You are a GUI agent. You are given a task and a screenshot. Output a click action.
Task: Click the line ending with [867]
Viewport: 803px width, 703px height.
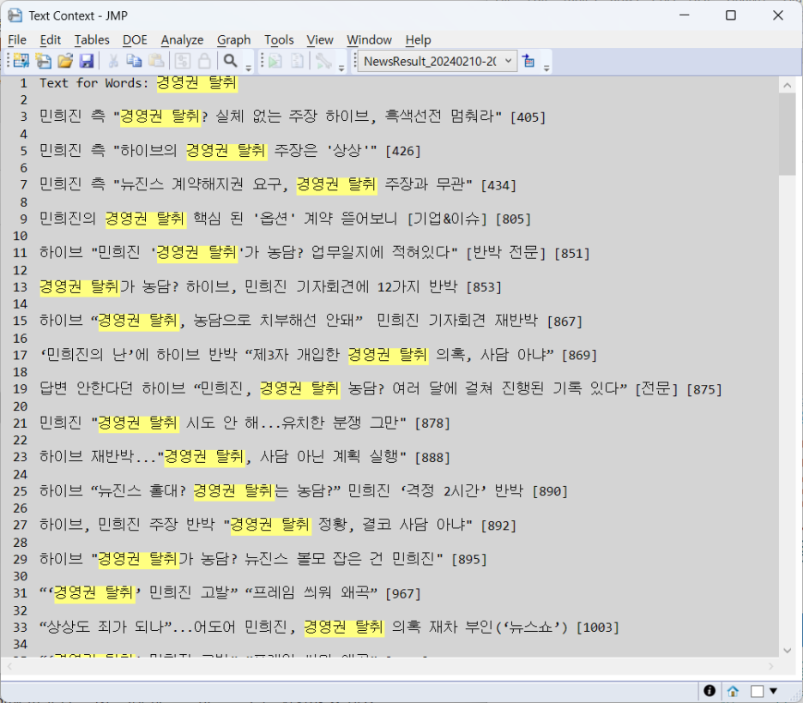point(311,321)
